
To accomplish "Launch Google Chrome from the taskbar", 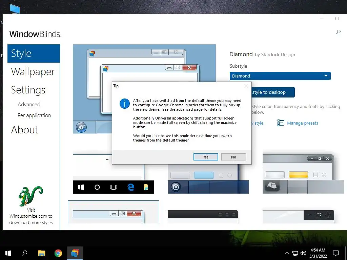I will 58,253.
